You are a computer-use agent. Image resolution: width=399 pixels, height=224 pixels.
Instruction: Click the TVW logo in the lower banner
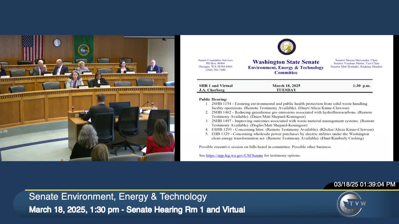click(x=351, y=204)
